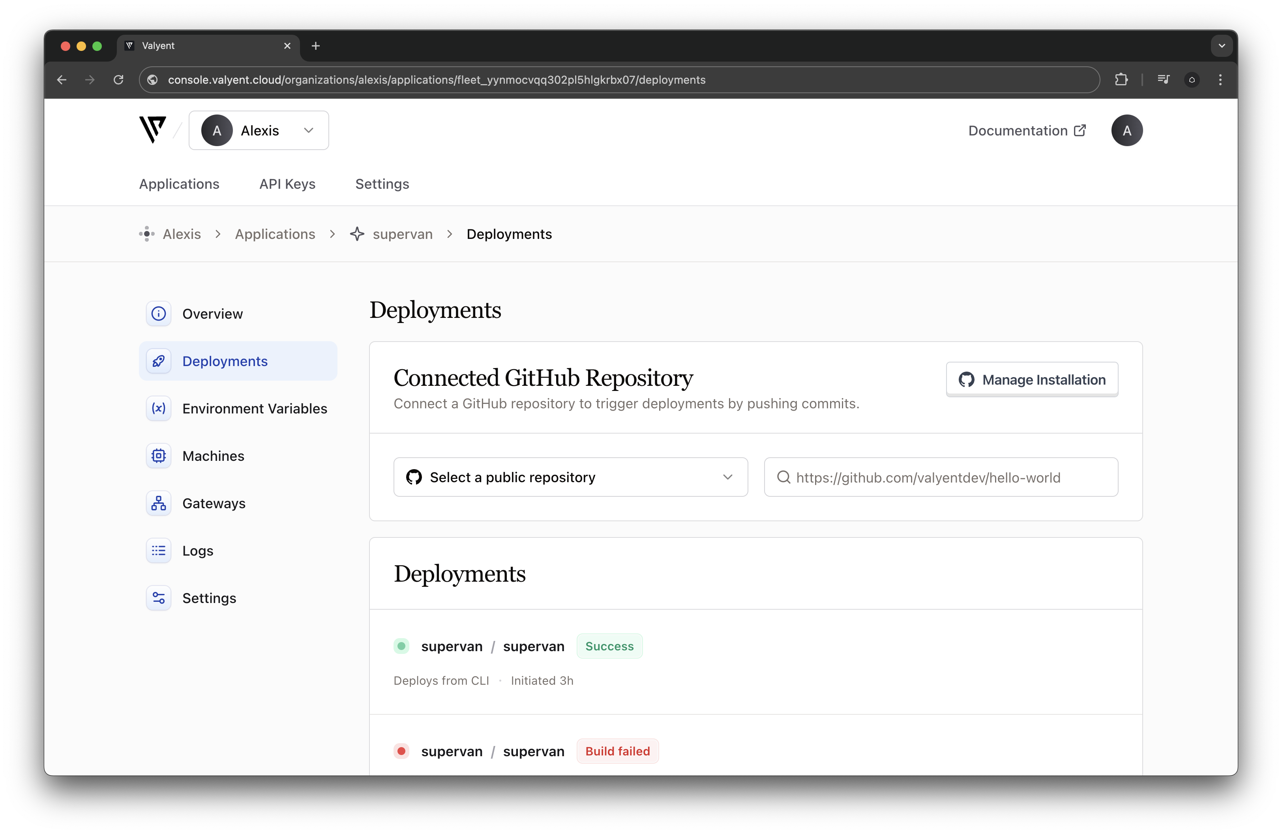Click the Machines chip icon
1282x834 pixels.
pos(158,456)
